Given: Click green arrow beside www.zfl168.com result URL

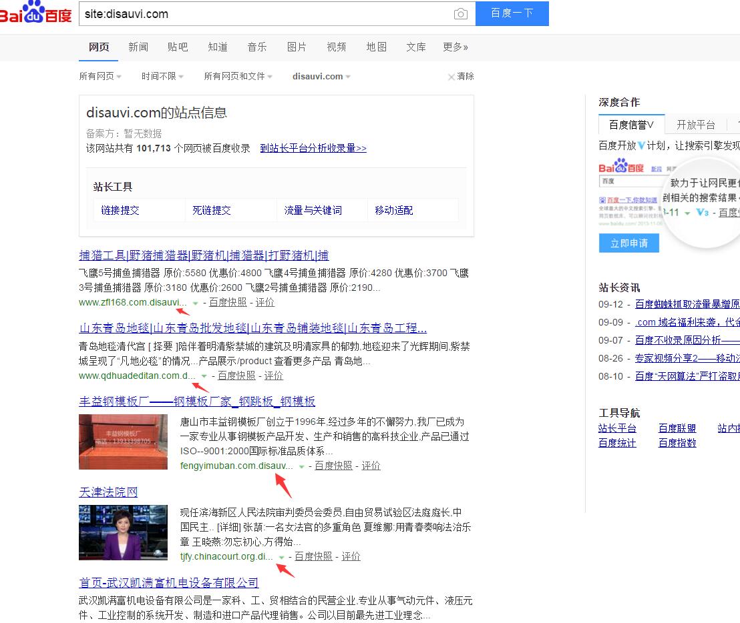Looking at the screenshot, I should coord(195,303).
